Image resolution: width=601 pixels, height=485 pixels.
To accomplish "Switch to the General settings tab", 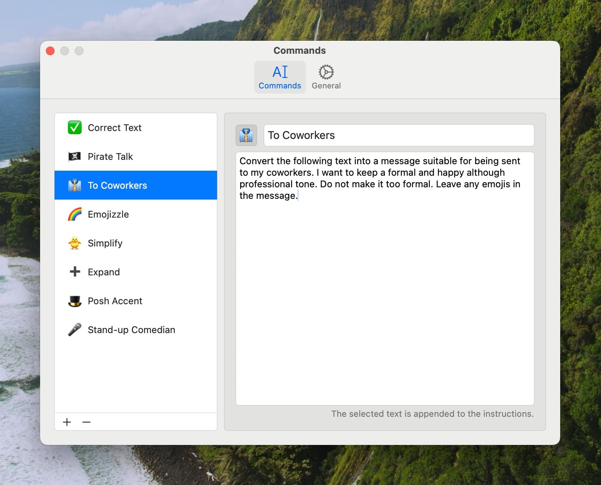I will tap(326, 77).
